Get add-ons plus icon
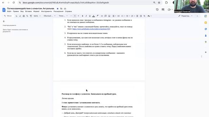 pos(206,52)
